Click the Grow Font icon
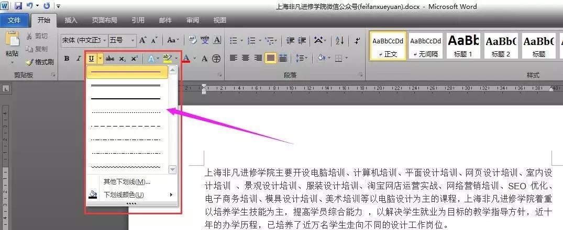 point(143,40)
